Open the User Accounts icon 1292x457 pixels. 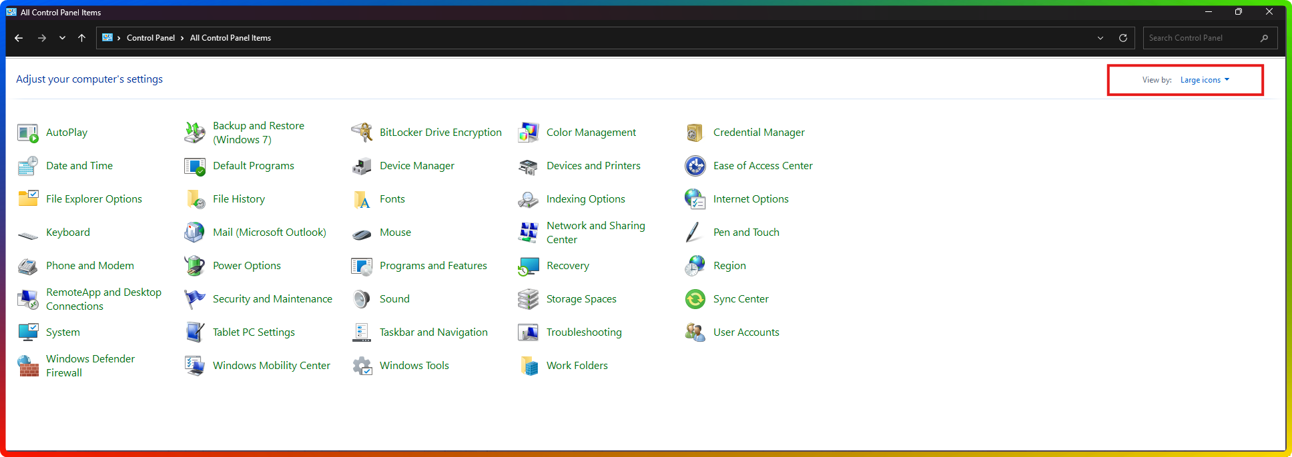[695, 332]
